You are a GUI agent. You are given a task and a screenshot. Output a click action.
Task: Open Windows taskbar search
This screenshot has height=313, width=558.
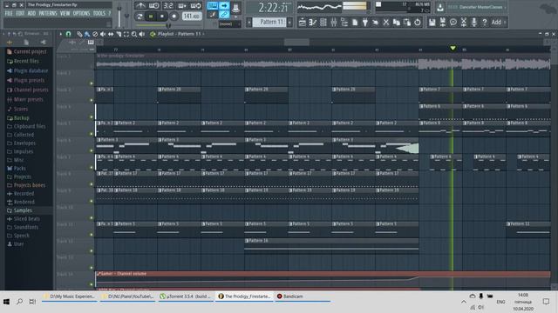19,302
